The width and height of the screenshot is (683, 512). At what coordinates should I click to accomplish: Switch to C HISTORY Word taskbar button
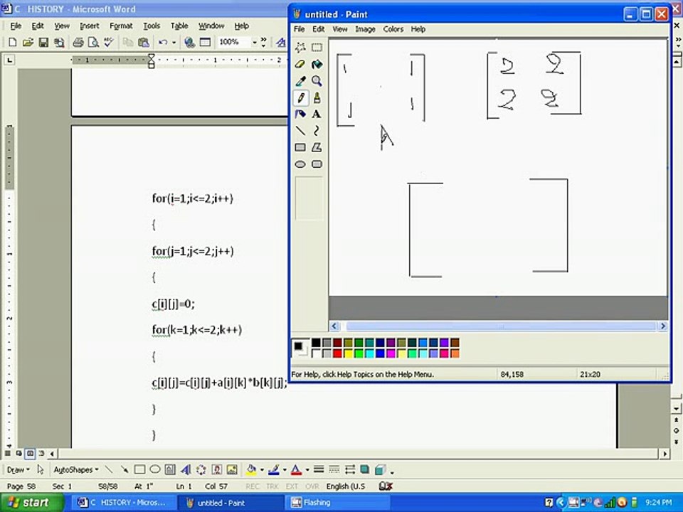[123, 503]
